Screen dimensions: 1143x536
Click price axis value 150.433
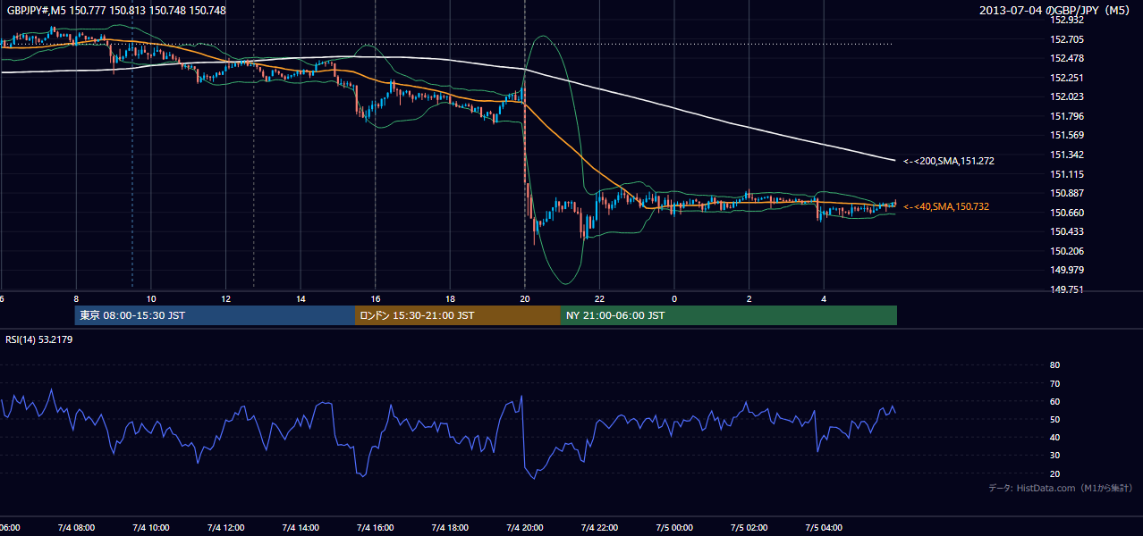(1067, 232)
